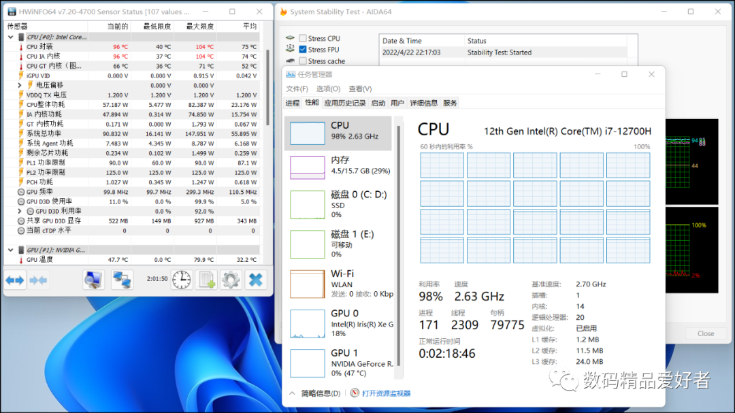
Task: Click the icon left of Stress CPU
Action: coord(290,38)
